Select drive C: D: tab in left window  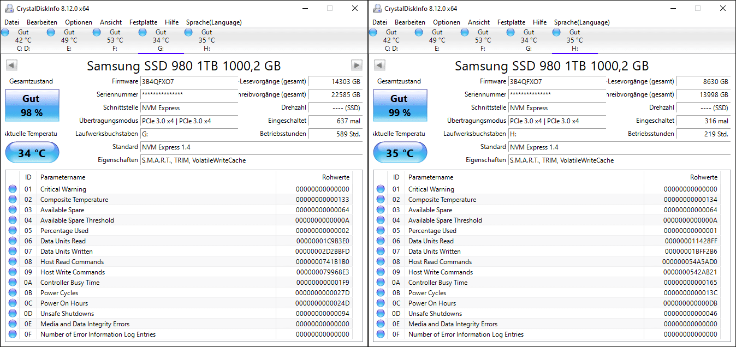23,40
